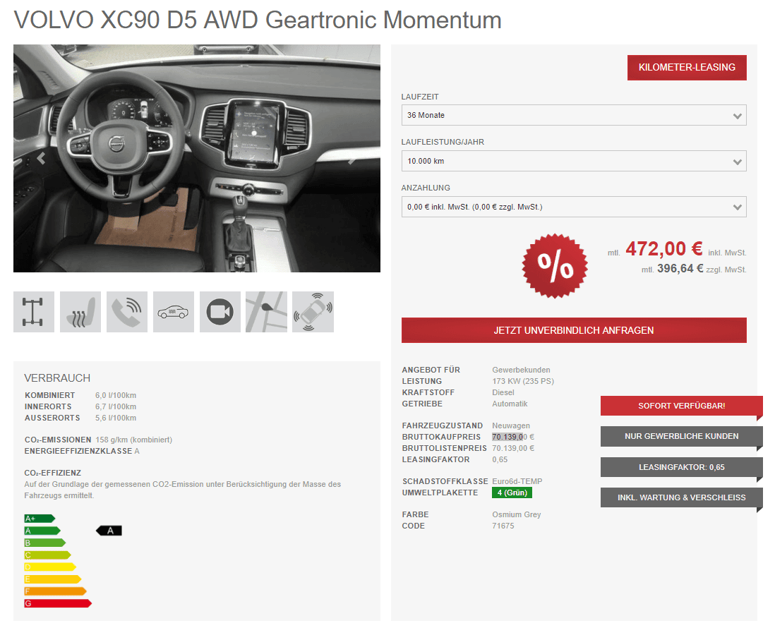Click the Volvo interior main photo

pyautogui.click(x=197, y=158)
